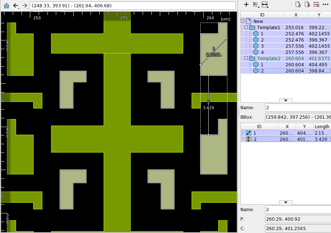
Task: Click the BBox value field
Action: (x=298, y=117)
